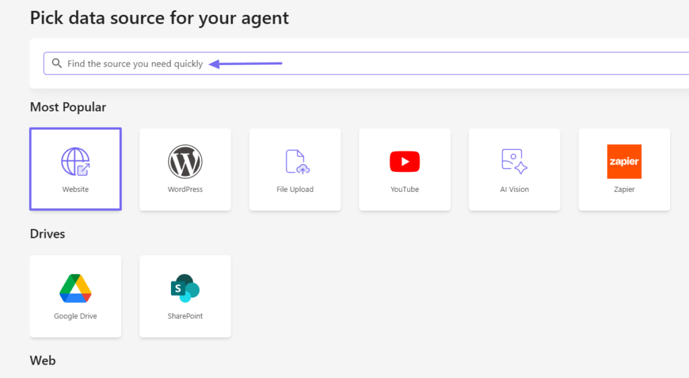Choose the AI Vision sparkle icon

(x=514, y=161)
